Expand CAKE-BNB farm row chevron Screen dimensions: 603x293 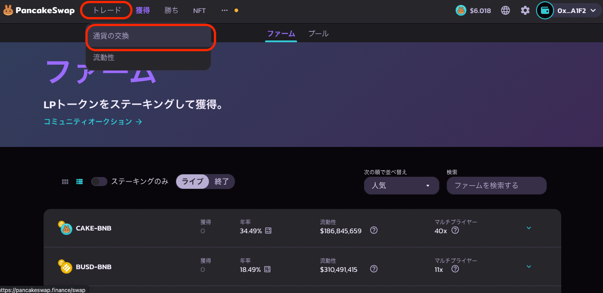[x=529, y=228]
